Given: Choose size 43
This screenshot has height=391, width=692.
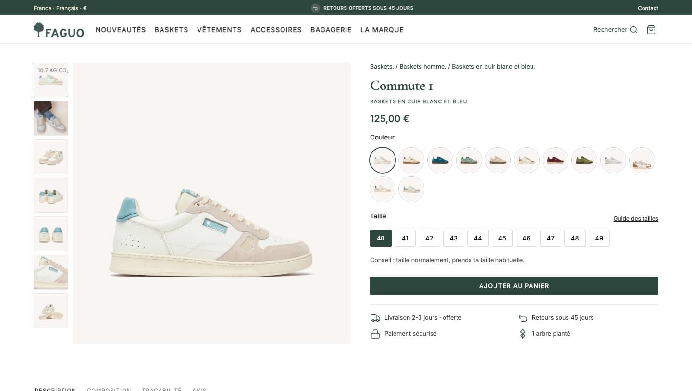Looking at the screenshot, I should point(454,238).
